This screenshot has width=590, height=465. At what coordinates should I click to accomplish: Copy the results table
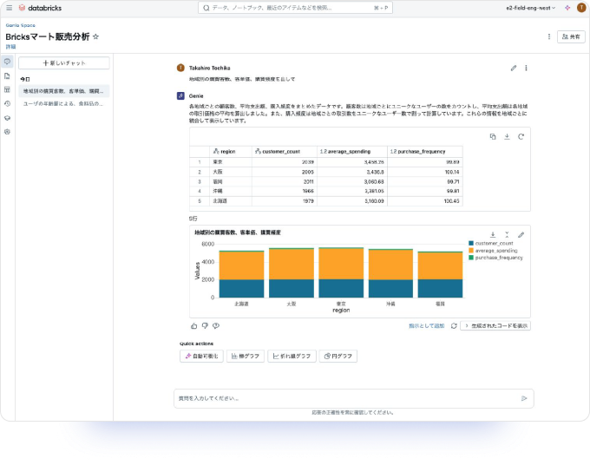[493, 136]
